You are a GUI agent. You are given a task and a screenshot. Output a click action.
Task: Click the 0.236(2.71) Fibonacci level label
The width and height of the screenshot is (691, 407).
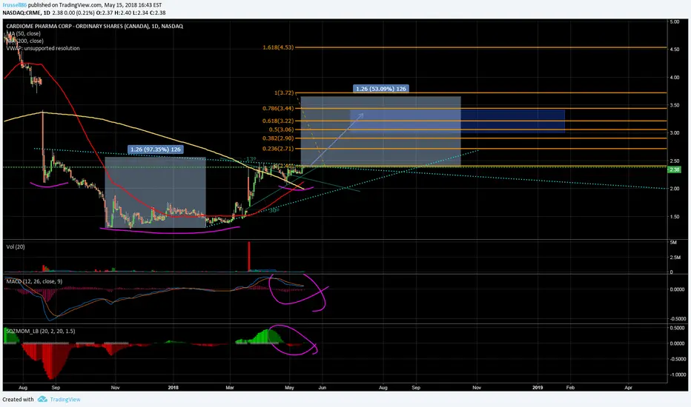278,149
